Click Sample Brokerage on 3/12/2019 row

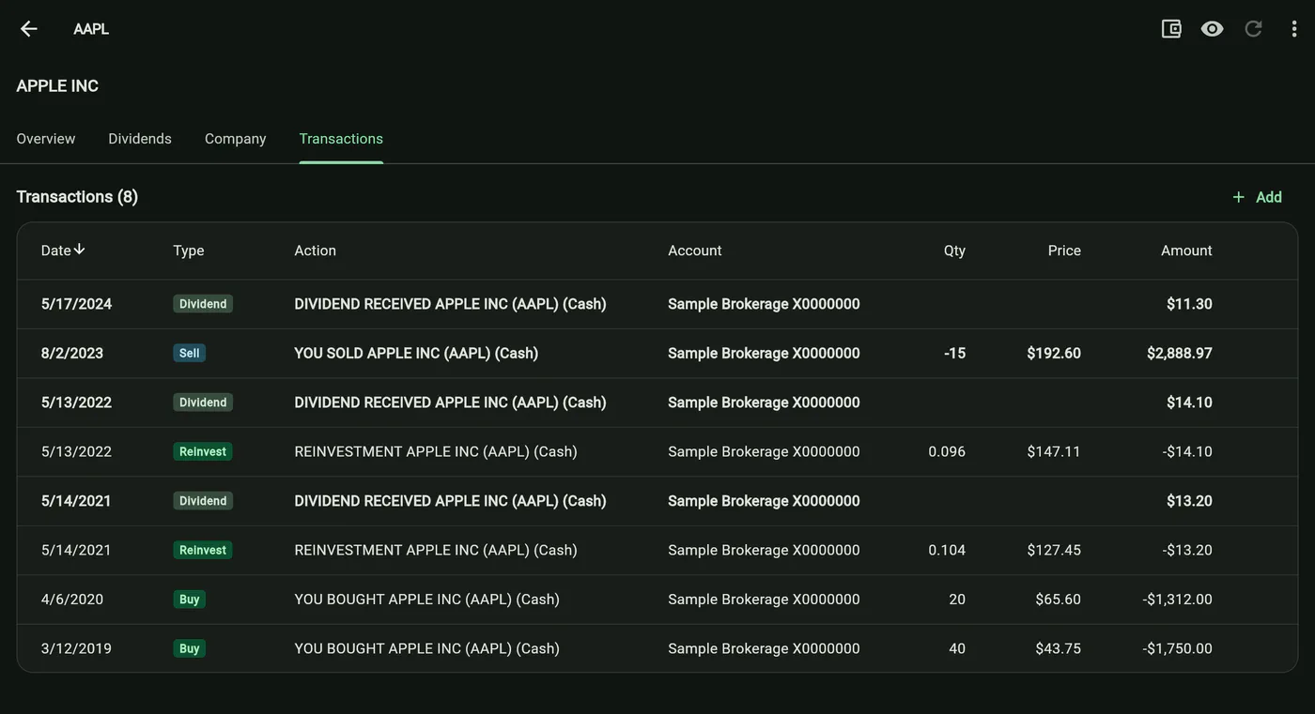point(764,649)
